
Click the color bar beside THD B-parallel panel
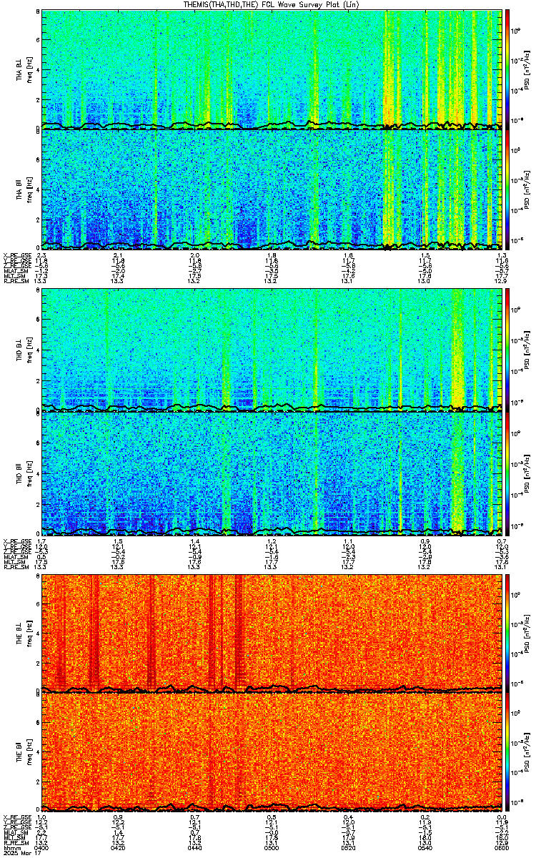508,473
